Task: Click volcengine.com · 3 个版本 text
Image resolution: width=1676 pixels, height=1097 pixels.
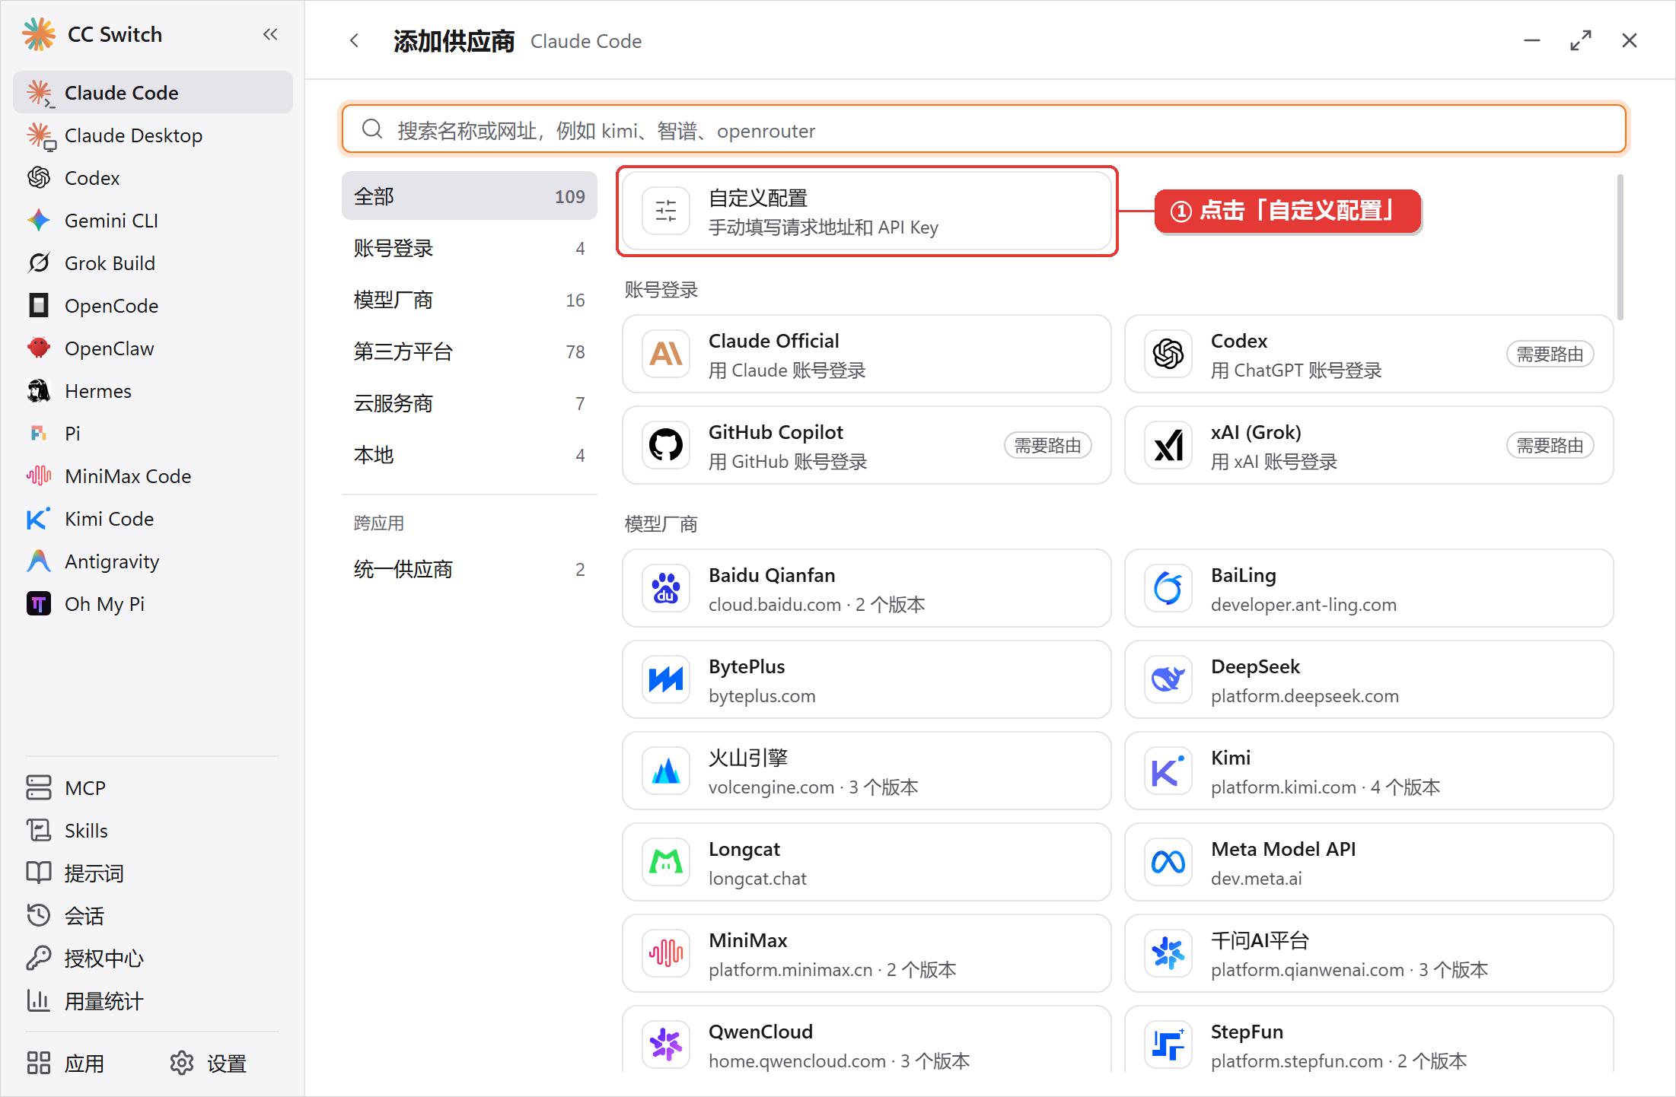Action: [x=813, y=787]
